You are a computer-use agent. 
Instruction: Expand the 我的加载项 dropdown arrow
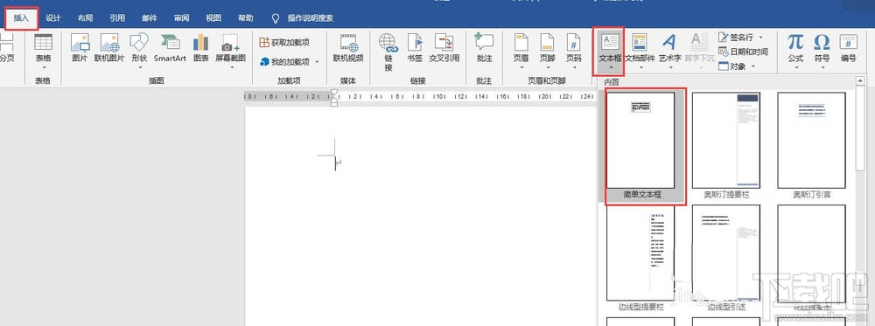coord(317,62)
